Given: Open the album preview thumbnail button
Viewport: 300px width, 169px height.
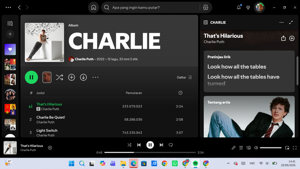Looking at the screenshot, I should coord(47,77).
